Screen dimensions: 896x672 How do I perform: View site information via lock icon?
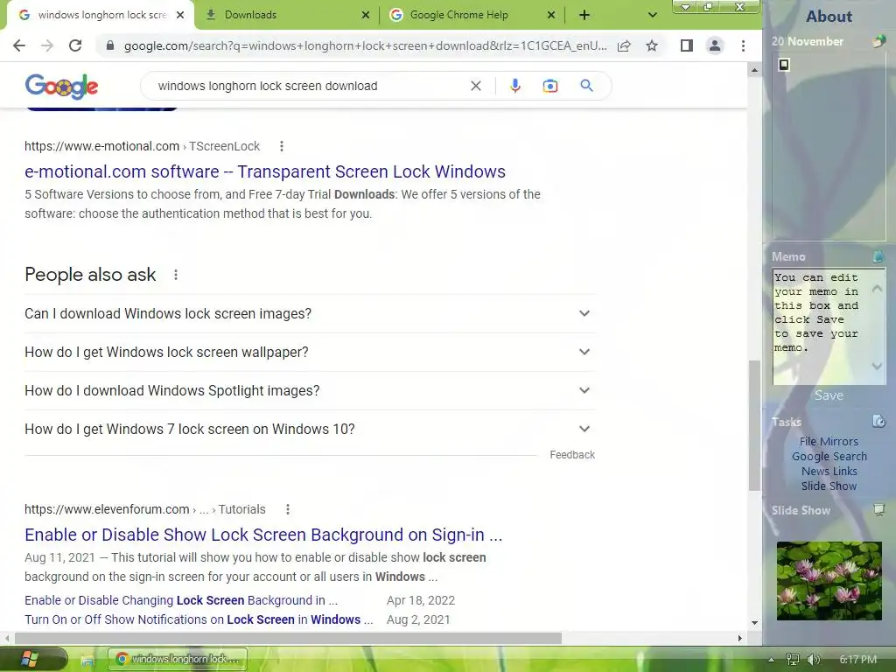[x=110, y=45]
